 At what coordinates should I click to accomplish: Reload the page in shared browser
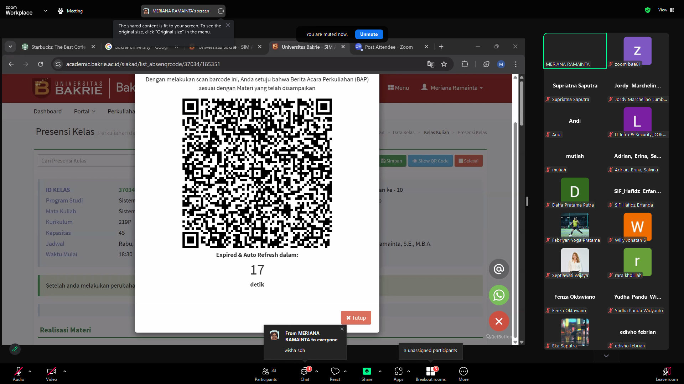pos(41,64)
